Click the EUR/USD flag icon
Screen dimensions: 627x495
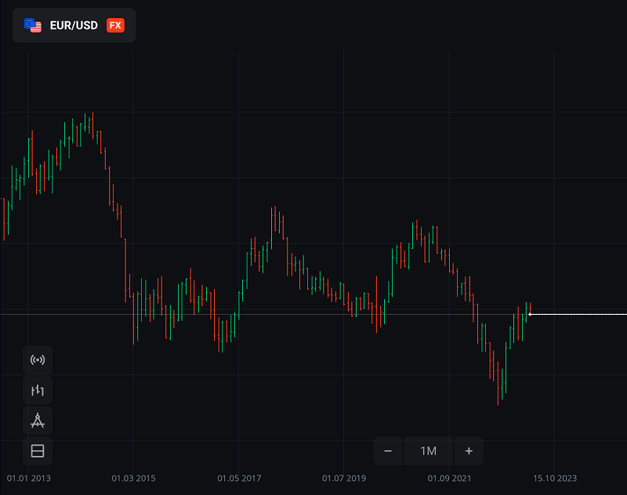(x=33, y=25)
